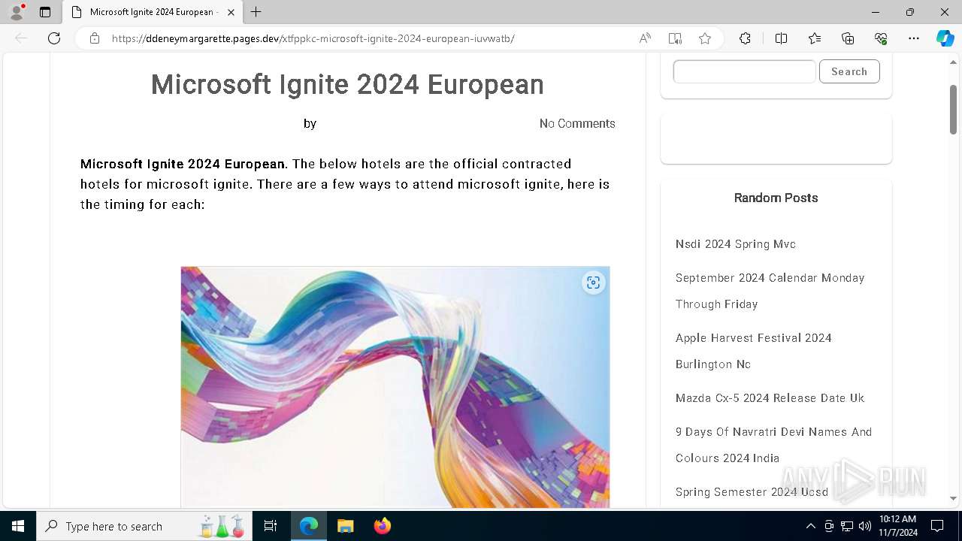Turn on Read aloud
Screen dimensions: 962x541
(x=645, y=38)
